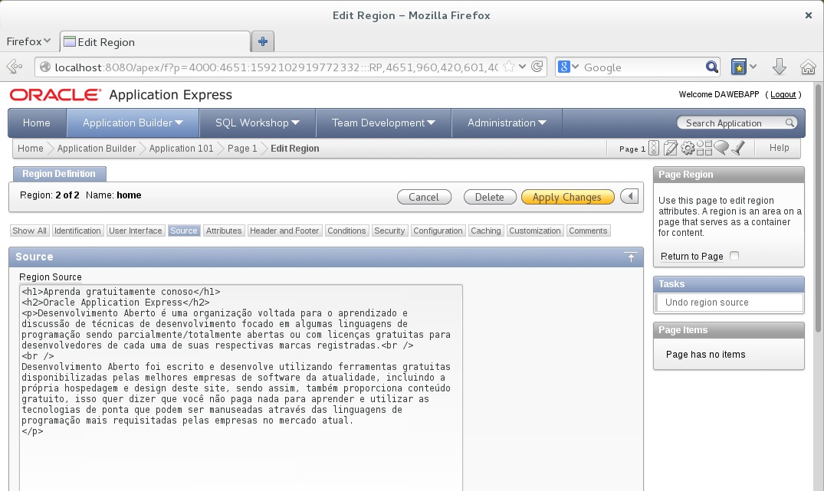Go to the Firefox home page icon
824x491 pixels.
click(x=808, y=67)
